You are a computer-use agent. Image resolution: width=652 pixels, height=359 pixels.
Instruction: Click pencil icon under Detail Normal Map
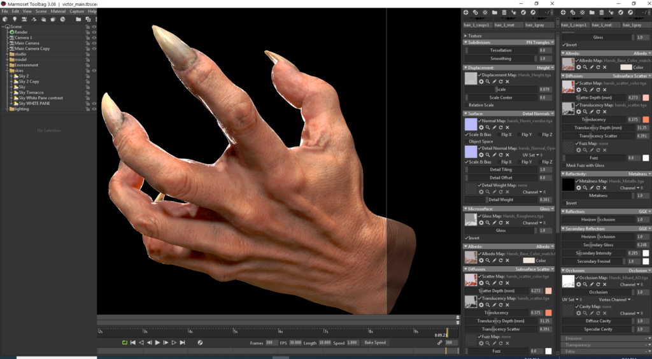click(x=494, y=155)
